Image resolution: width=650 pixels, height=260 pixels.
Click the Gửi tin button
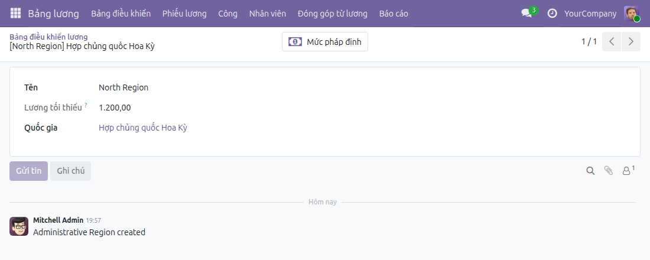click(28, 171)
